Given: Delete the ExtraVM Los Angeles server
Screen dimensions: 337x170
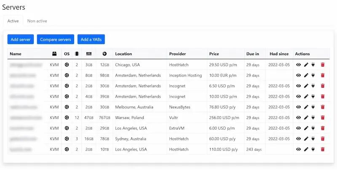Looking at the screenshot, I should 323,128.
